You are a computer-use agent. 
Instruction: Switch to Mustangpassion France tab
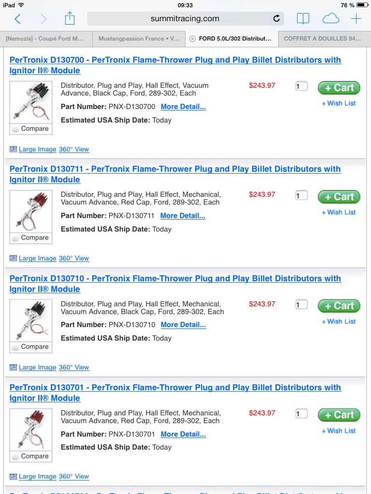pos(139,39)
